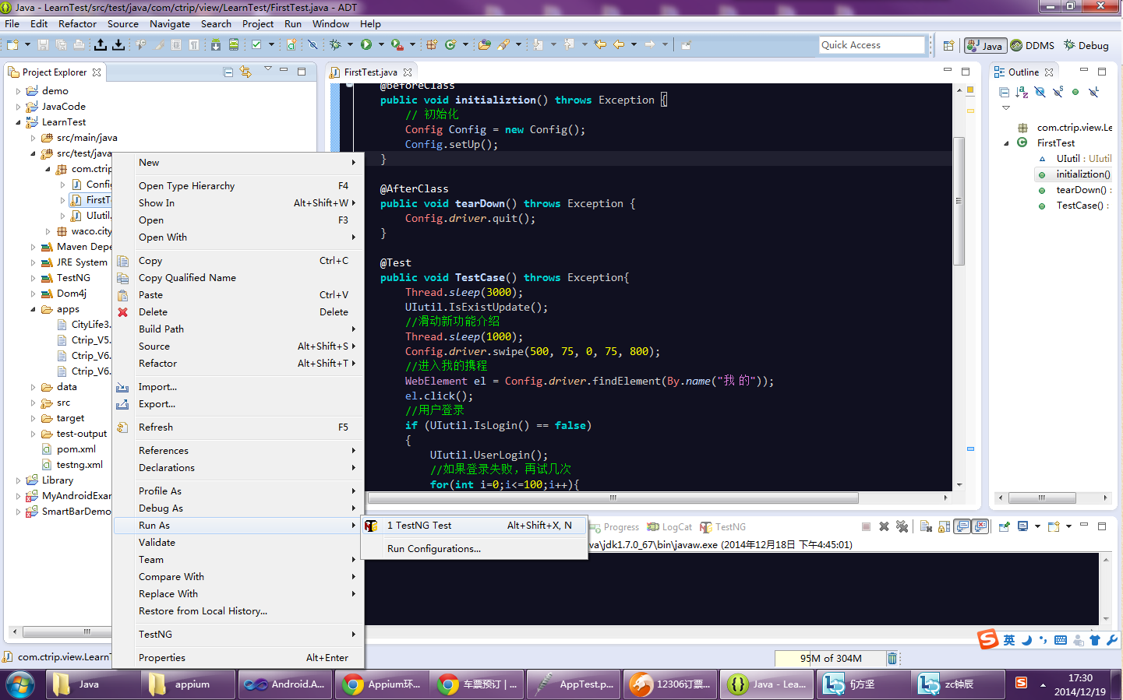Screen dimensions: 1123x700
Task: Click the Sort alphabetically icon in Outline
Action: pos(1022,92)
